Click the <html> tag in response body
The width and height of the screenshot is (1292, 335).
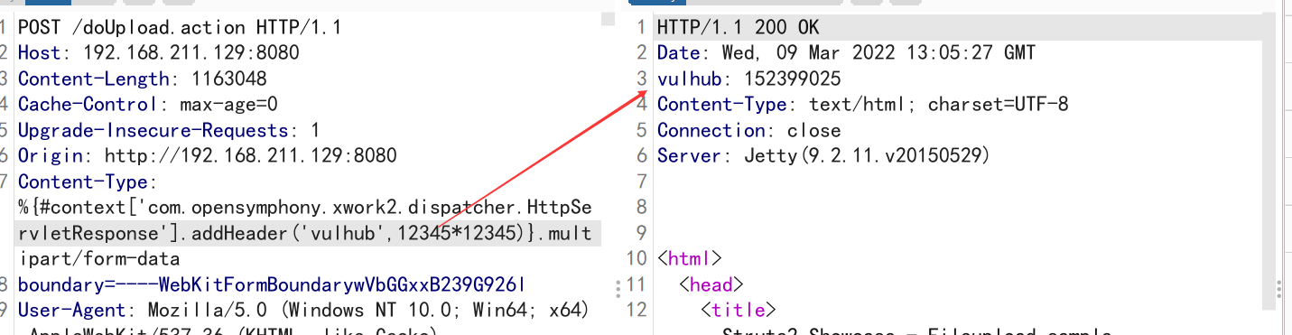689,259
